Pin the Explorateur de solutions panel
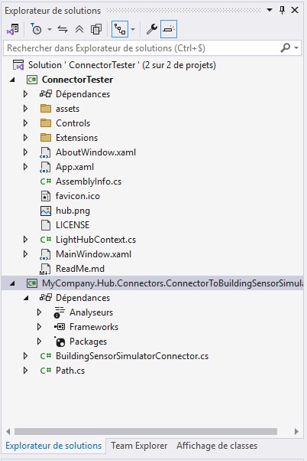 coord(282,10)
